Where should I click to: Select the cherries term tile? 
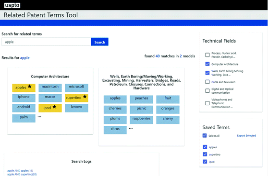pyautogui.click(x=115, y=110)
